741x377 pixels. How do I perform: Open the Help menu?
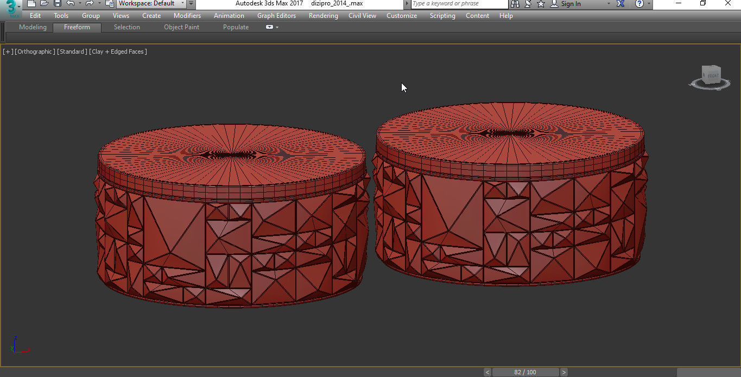[506, 16]
